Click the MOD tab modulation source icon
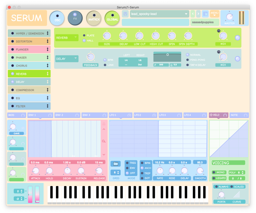This screenshot has height=213, width=256. tap(23, 115)
